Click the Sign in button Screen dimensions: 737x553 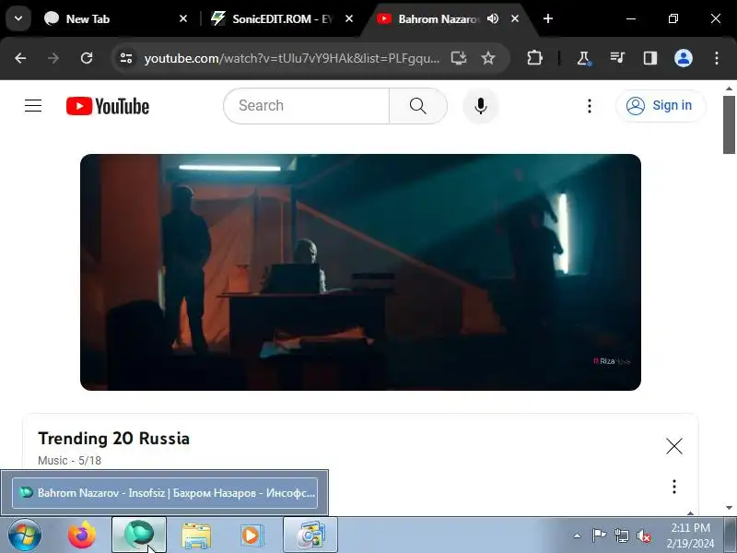(x=661, y=106)
